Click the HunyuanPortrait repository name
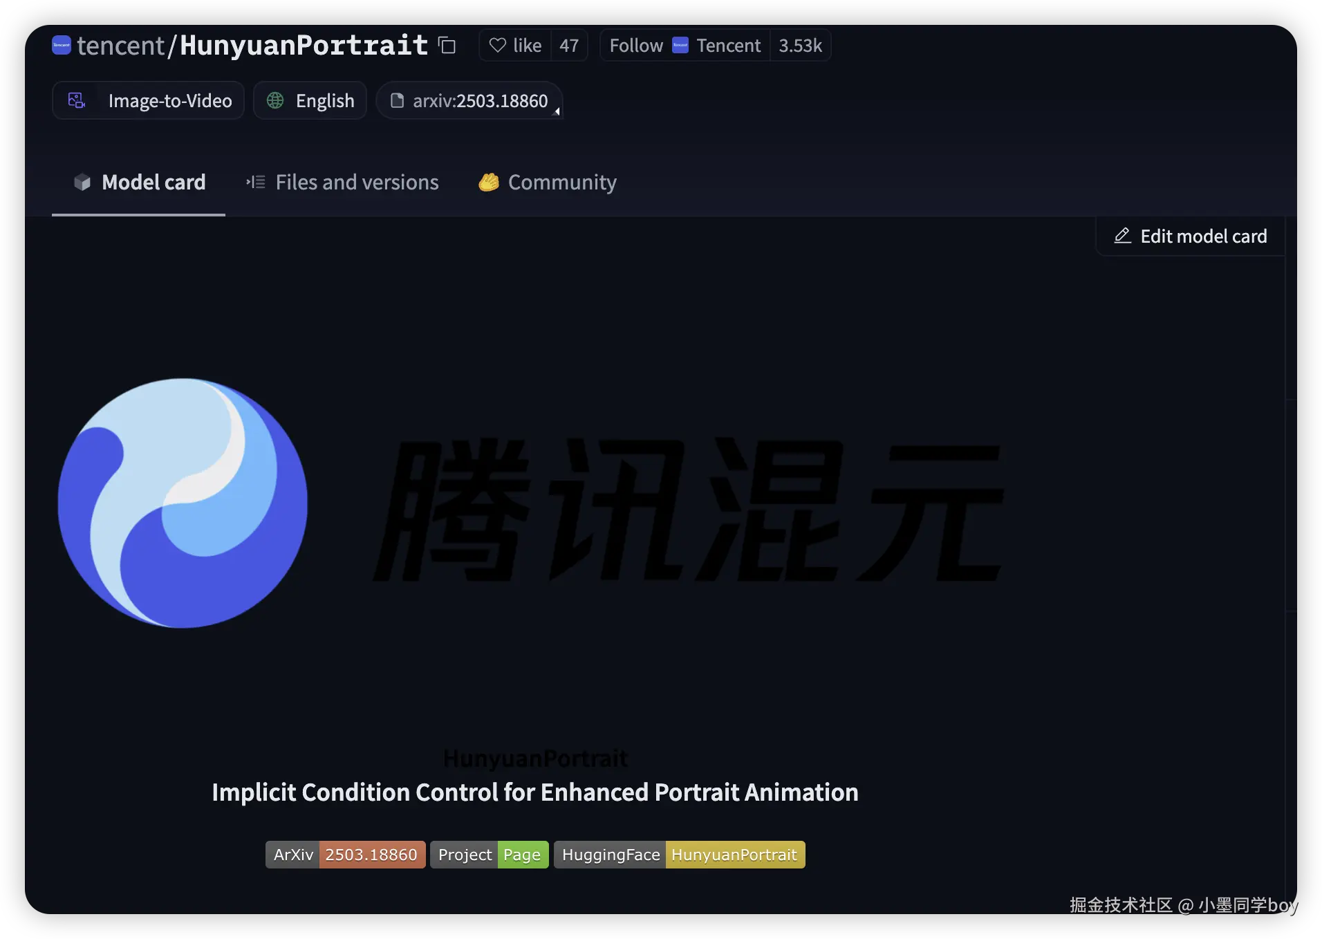The width and height of the screenshot is (1322, 939). pyautogui.click(x=304, y=46)
